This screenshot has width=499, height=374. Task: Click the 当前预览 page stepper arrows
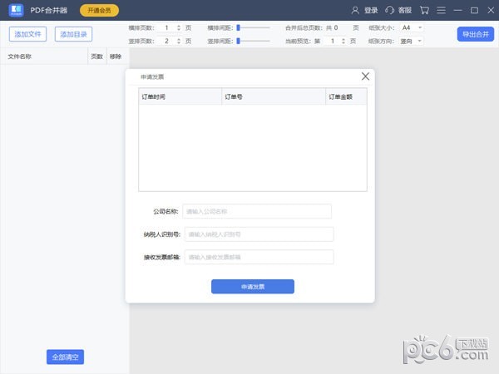pos(343,41)
